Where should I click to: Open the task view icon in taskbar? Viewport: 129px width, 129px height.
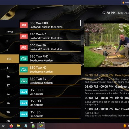[4, 126]
